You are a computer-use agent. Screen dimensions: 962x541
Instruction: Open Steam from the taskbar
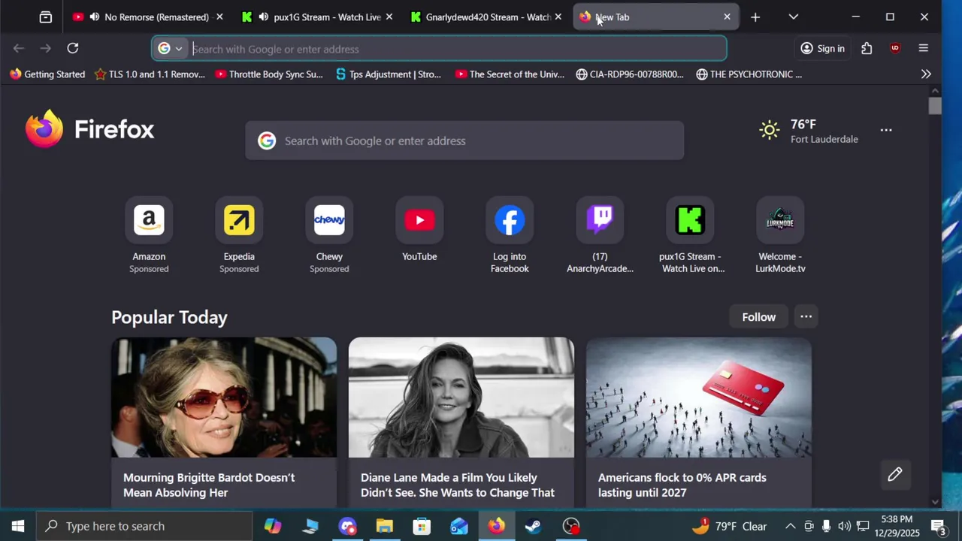[534, 526]
